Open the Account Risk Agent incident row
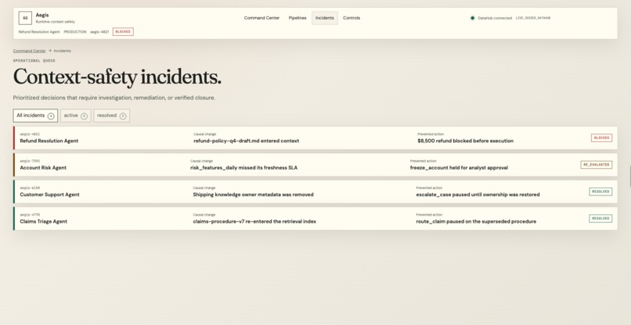 point(315,165)
